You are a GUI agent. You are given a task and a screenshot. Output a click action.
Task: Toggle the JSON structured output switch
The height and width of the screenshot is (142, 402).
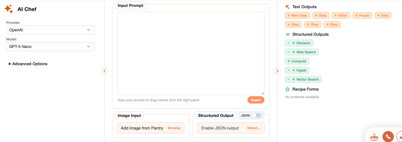[256, 115]
